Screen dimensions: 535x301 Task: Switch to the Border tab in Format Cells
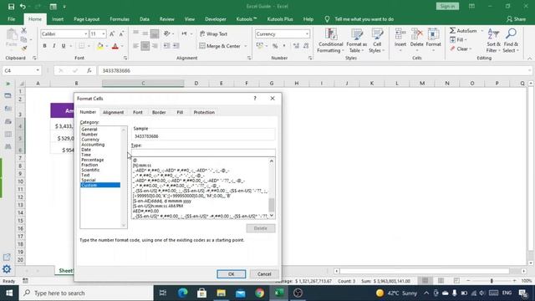click(159, 112)
